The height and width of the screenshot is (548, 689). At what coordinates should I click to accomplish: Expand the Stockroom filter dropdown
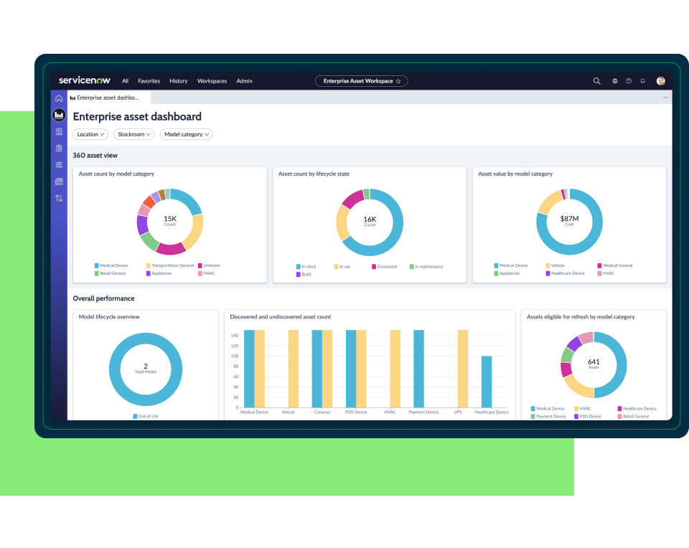133,134
